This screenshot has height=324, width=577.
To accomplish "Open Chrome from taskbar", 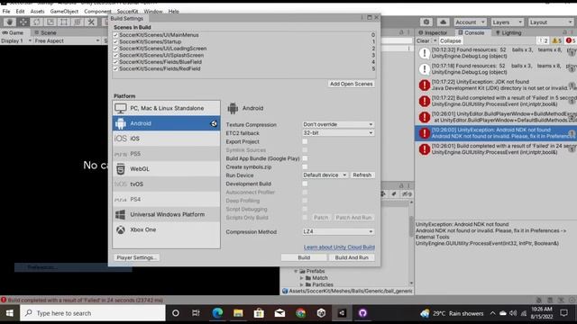I will pyautogui.click(x=300, y=313).
